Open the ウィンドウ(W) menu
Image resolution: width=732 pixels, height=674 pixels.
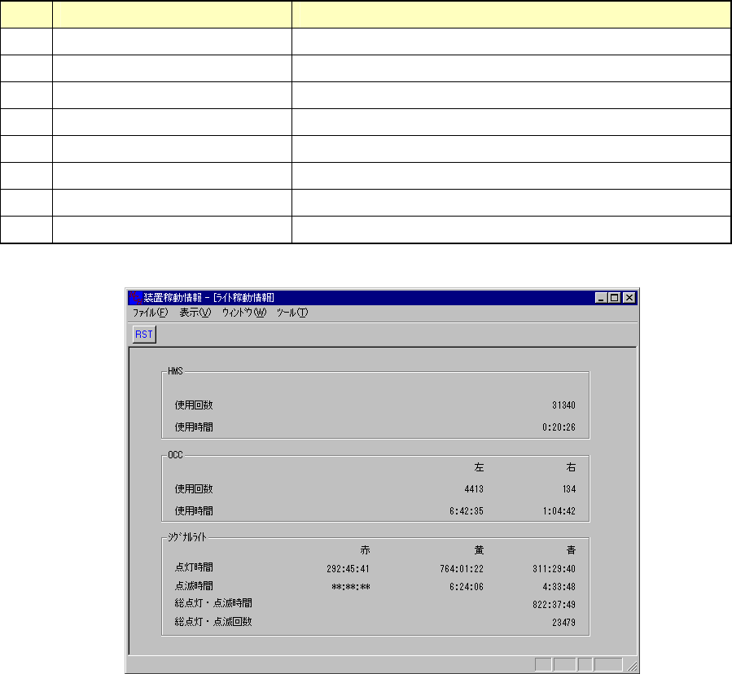coord(243,313)
